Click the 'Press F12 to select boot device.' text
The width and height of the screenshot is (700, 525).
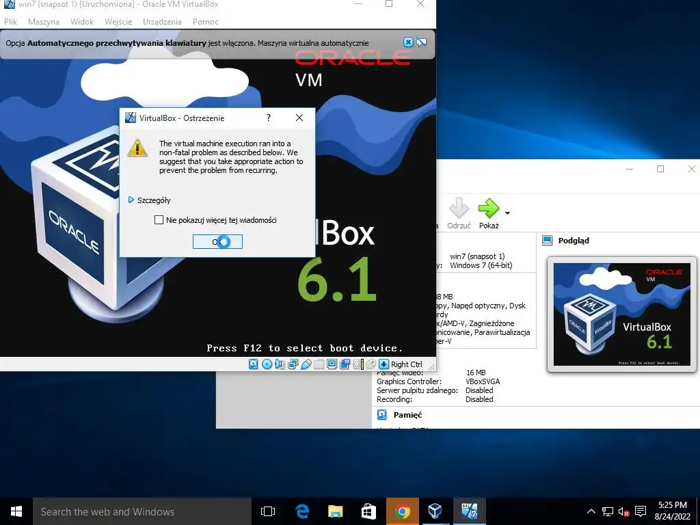point(304,348)
